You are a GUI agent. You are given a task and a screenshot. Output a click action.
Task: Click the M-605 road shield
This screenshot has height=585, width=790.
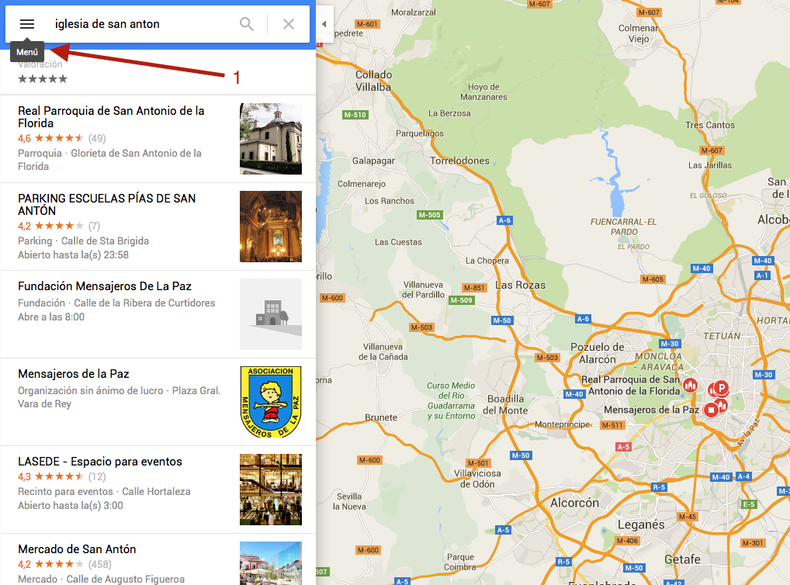653,279
